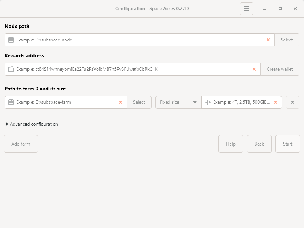
Task: Clear the Node path field
Action: coord(268,40)
